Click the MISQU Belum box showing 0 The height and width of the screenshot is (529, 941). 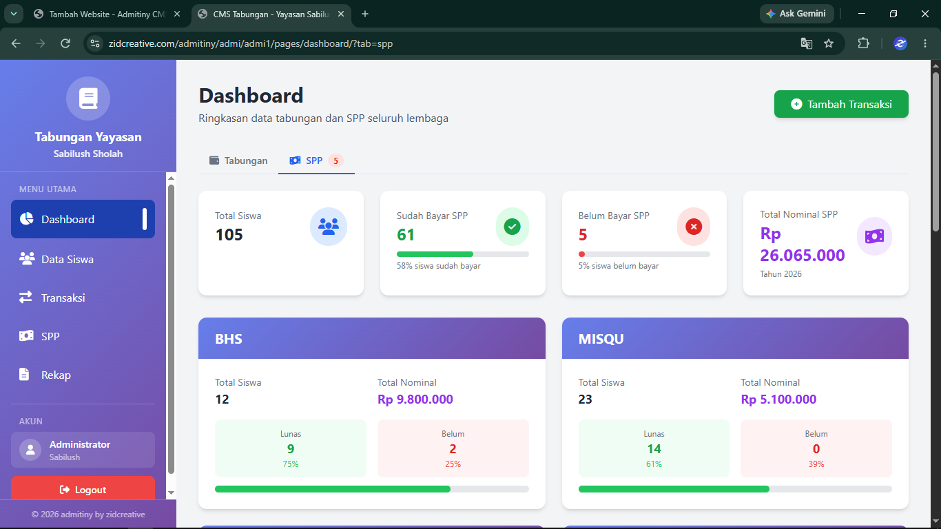pos(816,448)
